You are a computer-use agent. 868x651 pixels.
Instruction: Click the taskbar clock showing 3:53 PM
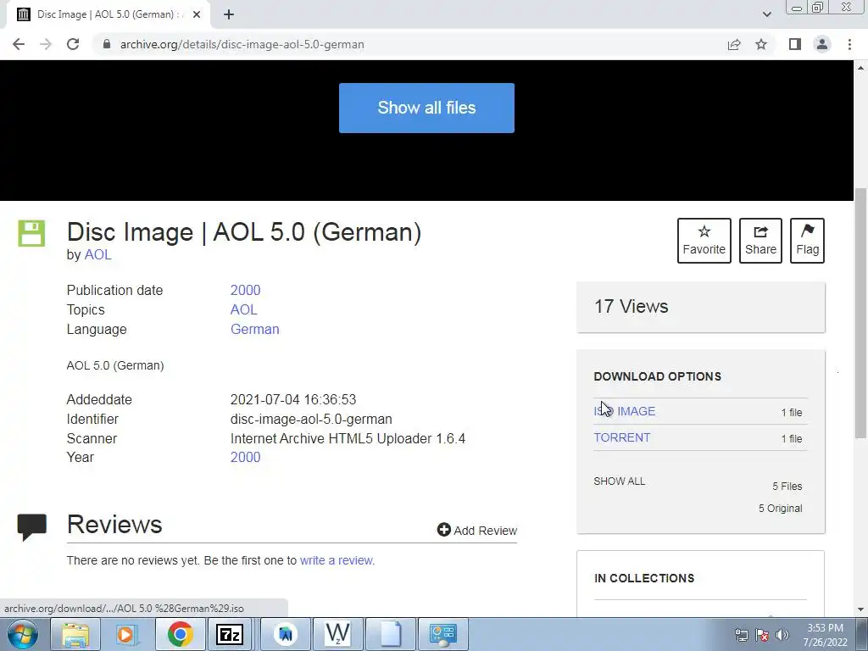[825, 635]
